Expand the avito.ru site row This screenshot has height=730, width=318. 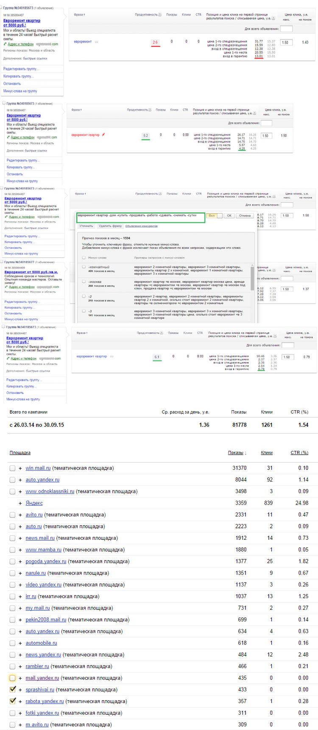point(20,515)
